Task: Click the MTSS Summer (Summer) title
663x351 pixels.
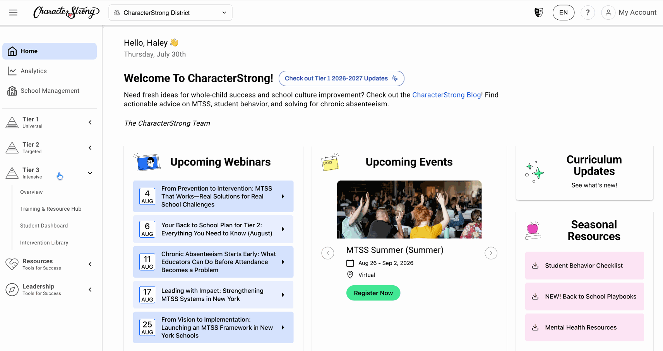Action: (395, 250)
